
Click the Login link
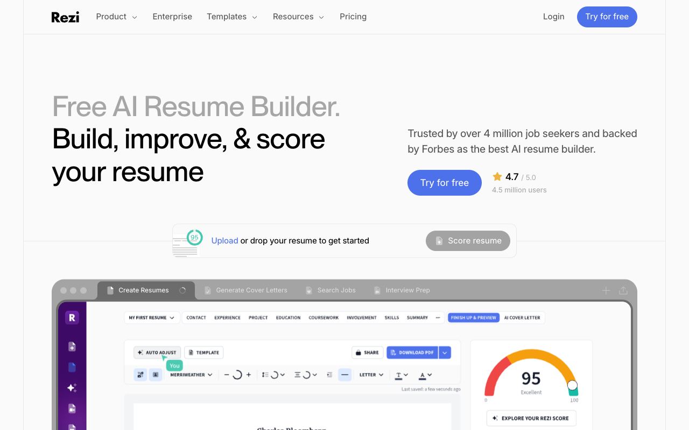[553, 17]
